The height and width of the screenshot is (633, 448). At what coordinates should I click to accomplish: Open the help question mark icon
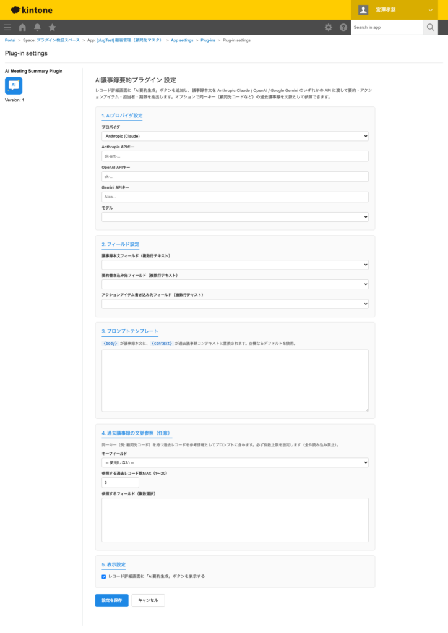[343, 27]
